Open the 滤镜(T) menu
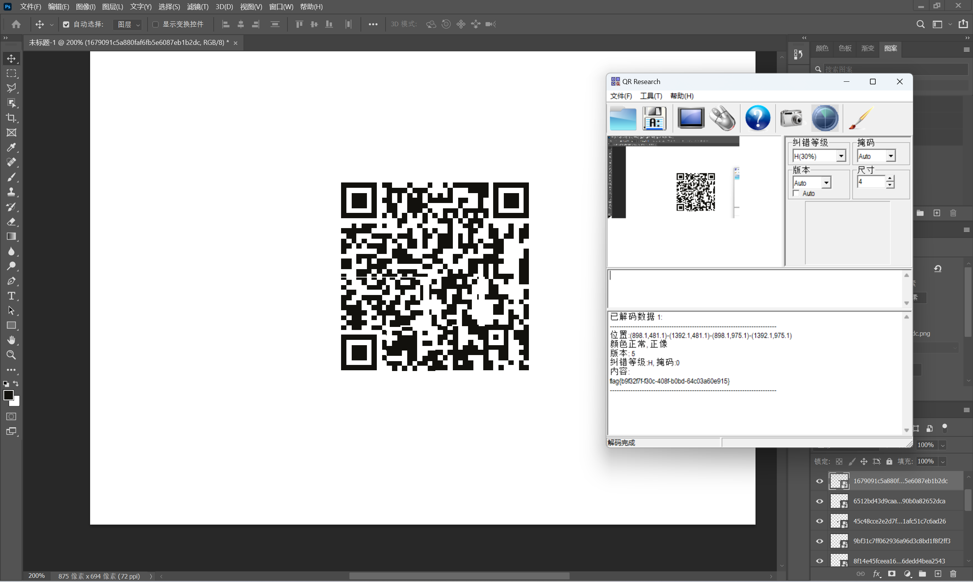This screenshot has height=582, width=973. [198, 7]
